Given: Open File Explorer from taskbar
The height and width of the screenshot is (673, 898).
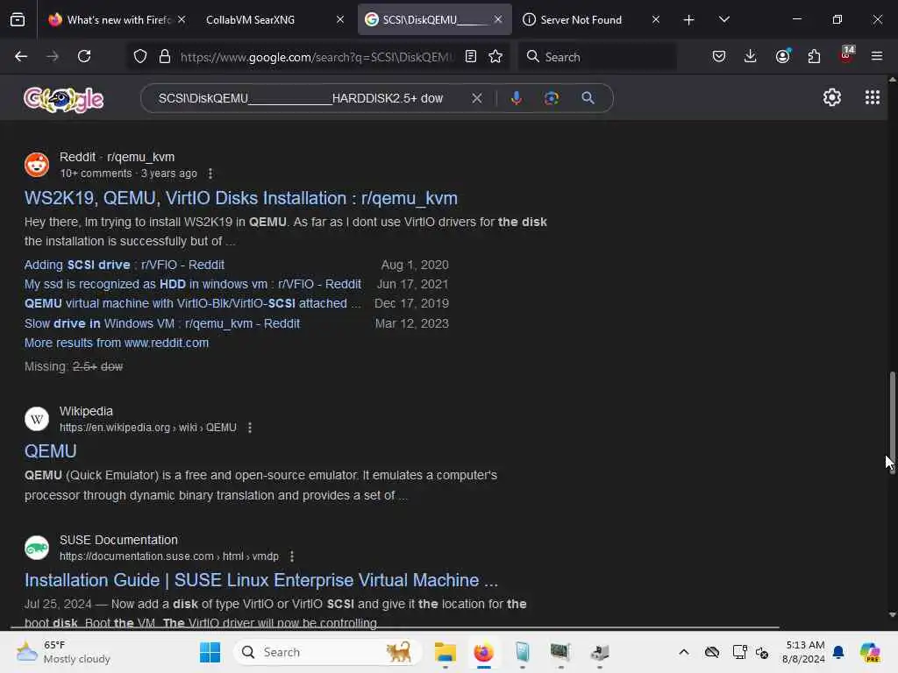Looking at the screenshot, I should click(445, 652).
